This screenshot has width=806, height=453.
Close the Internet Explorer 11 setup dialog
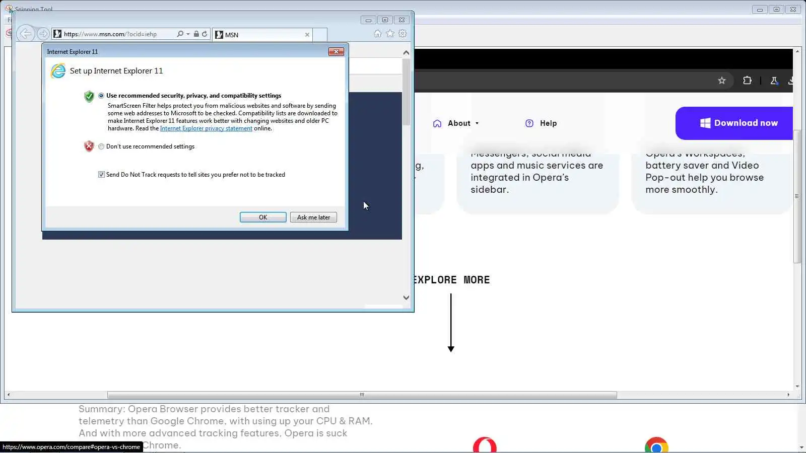coord(336,51)
